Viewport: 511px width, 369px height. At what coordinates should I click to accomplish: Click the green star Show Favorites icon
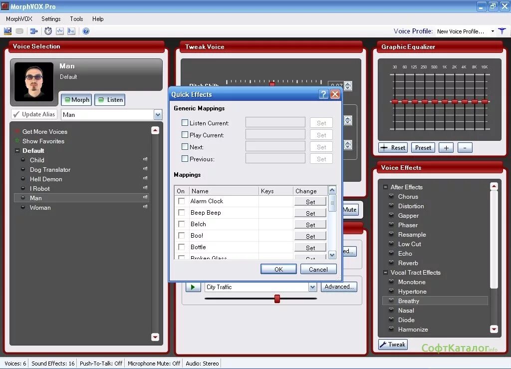coord(17,141)
